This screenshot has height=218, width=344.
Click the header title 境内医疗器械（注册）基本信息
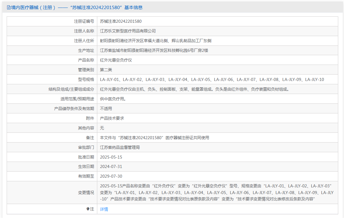pyautogui.click(x=77, y=8)
